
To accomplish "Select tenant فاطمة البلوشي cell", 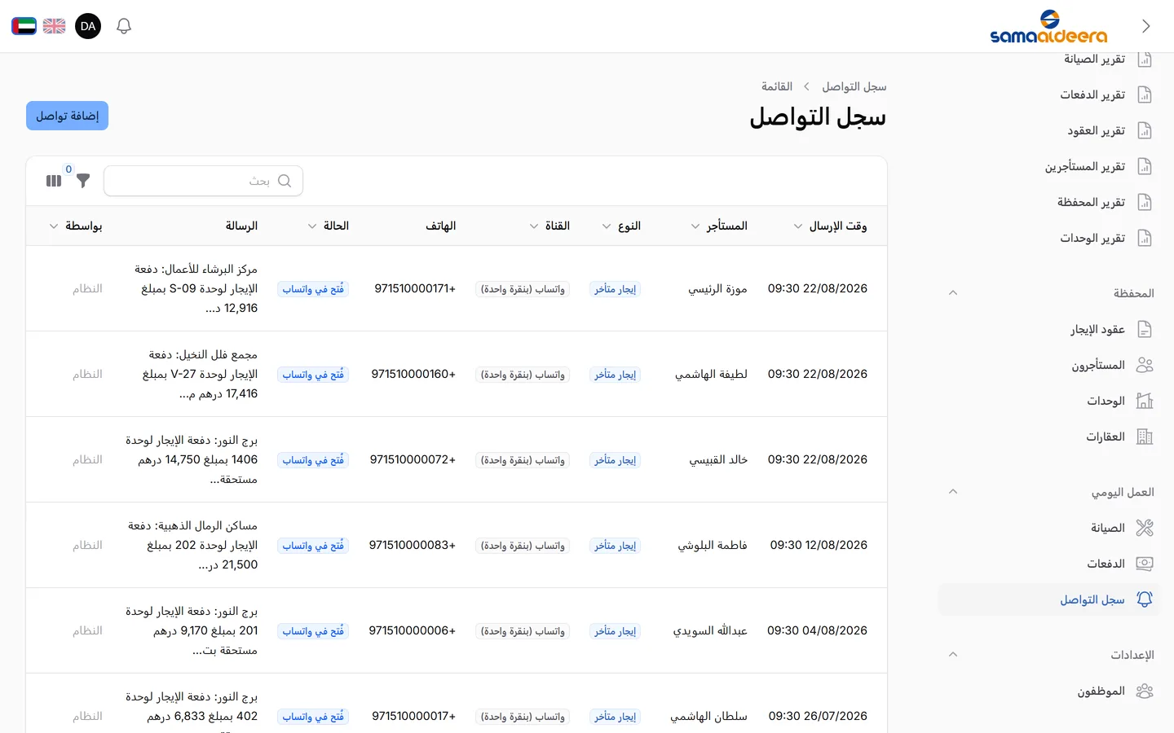I will tap(713, 545).
